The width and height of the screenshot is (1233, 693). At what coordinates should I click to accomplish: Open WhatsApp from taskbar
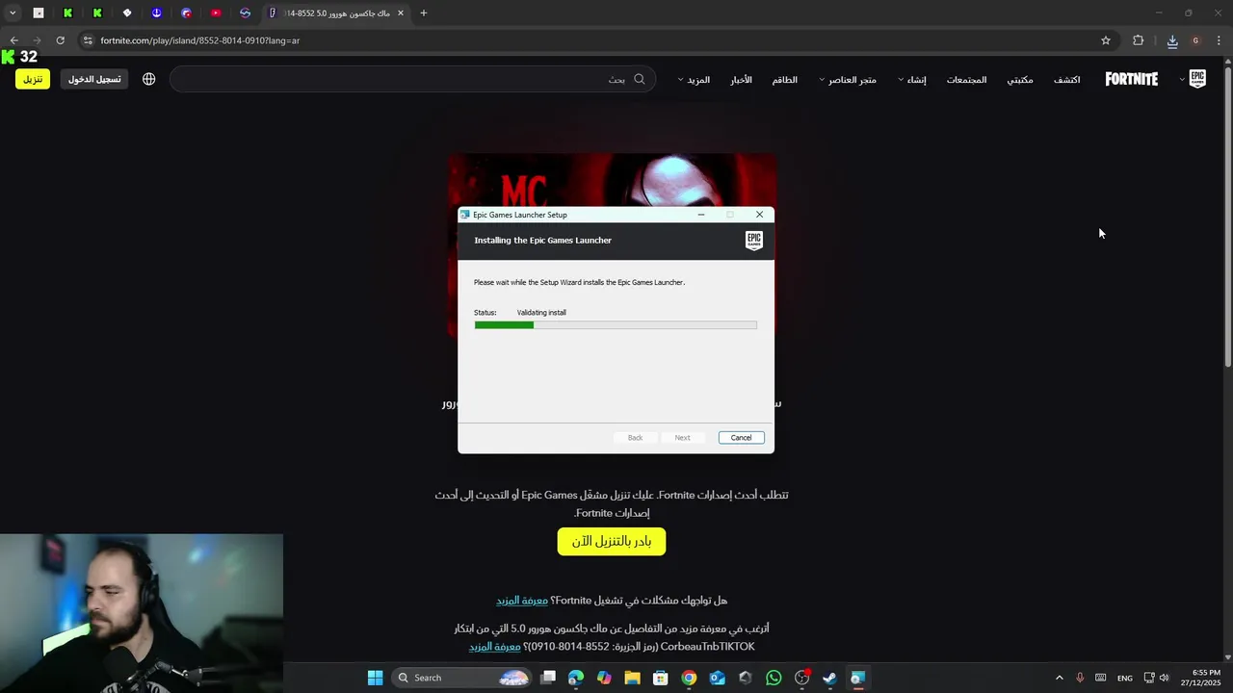click(x=774, y=678)
